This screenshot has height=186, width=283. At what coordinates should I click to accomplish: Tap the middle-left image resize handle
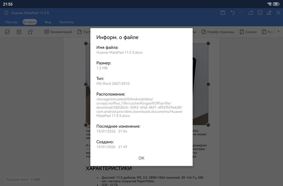(86, 84)
